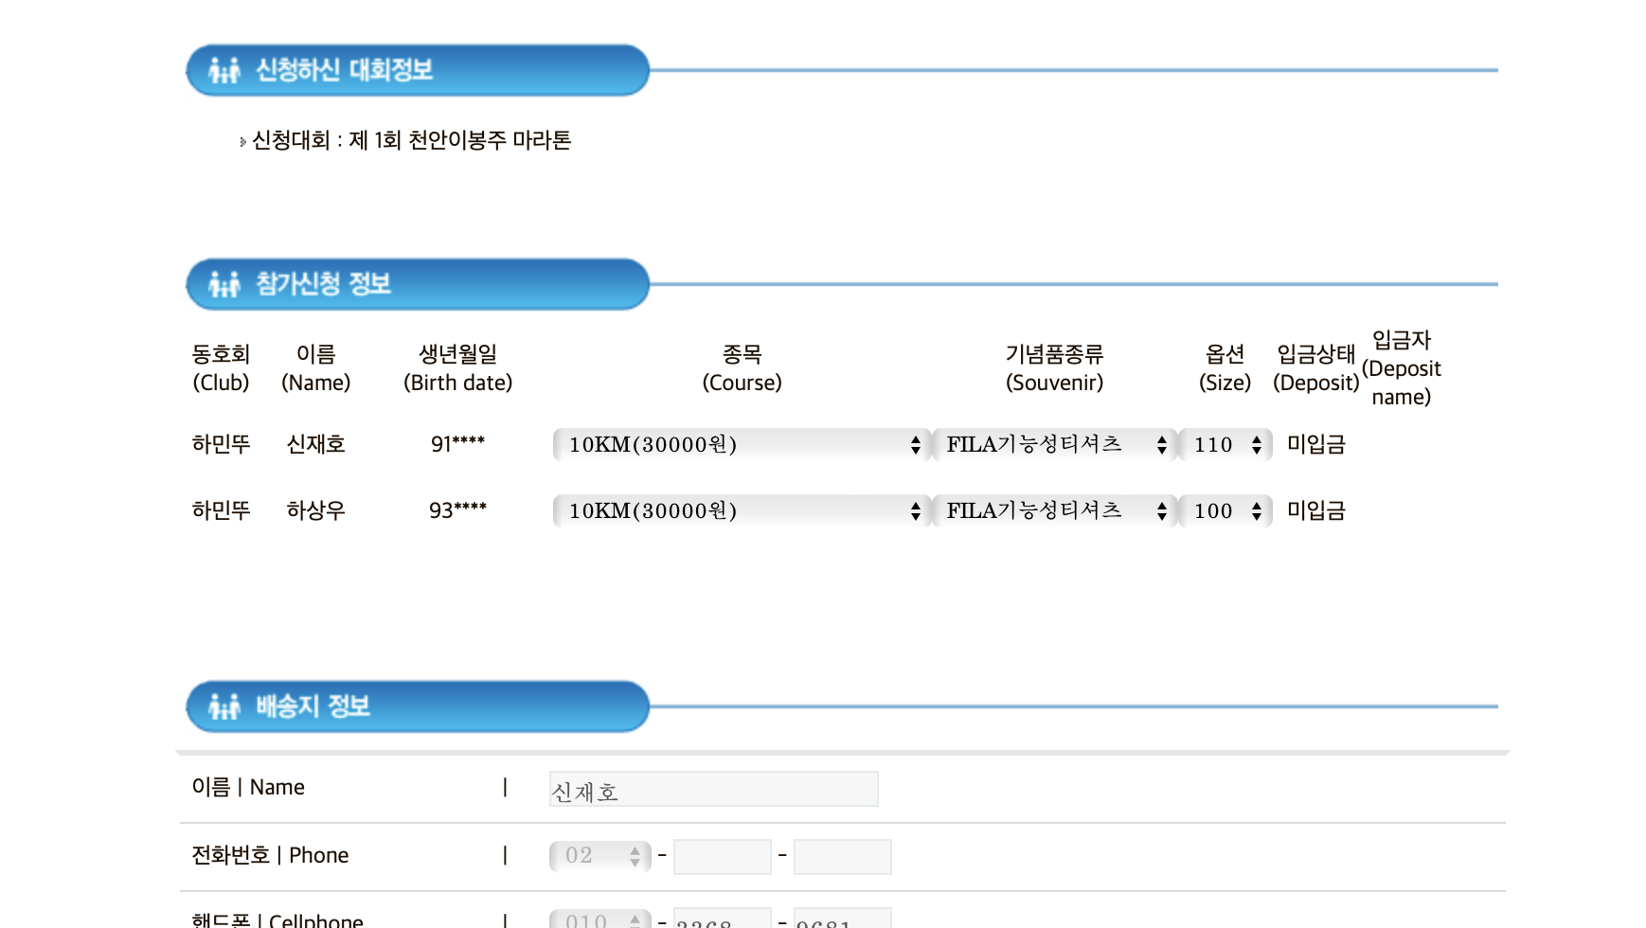Select participant name 하상우 in the table

pyautogui.click(x=315, y=510)
